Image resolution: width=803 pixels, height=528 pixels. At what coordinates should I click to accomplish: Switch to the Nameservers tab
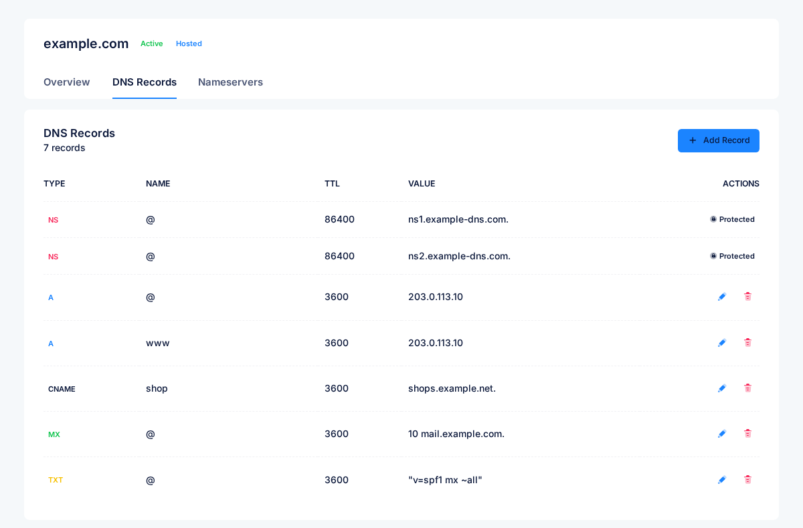(230, 82)
